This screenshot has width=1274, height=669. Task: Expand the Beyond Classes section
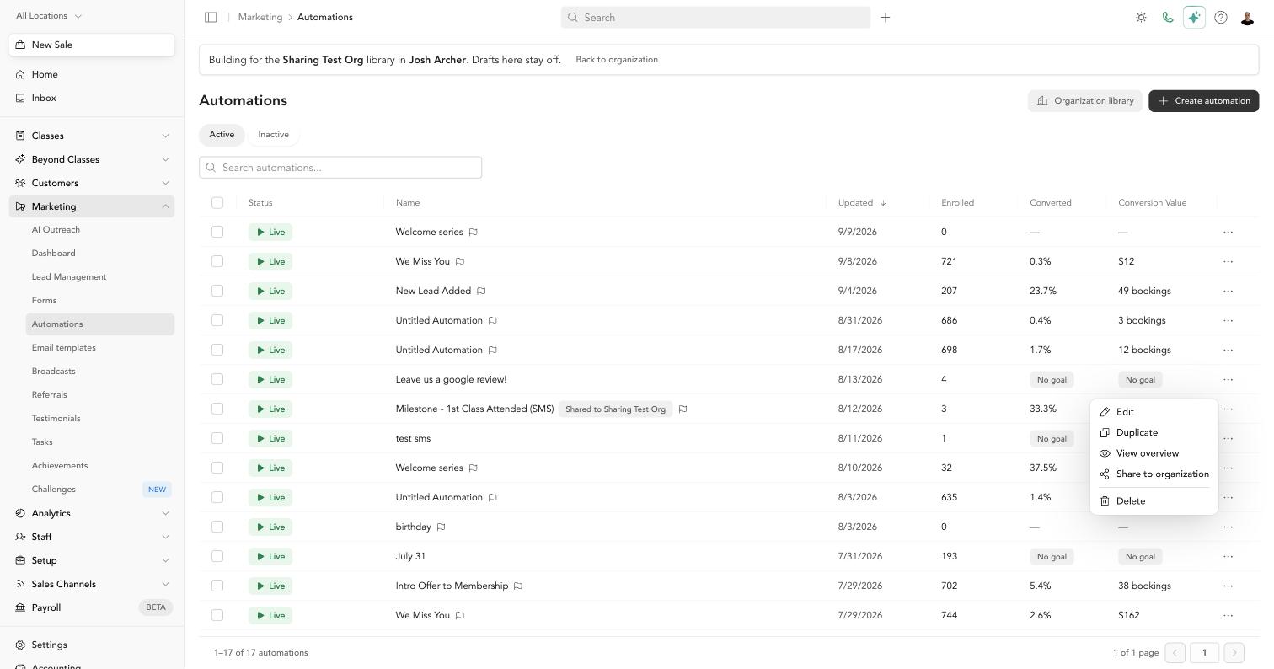92,159
